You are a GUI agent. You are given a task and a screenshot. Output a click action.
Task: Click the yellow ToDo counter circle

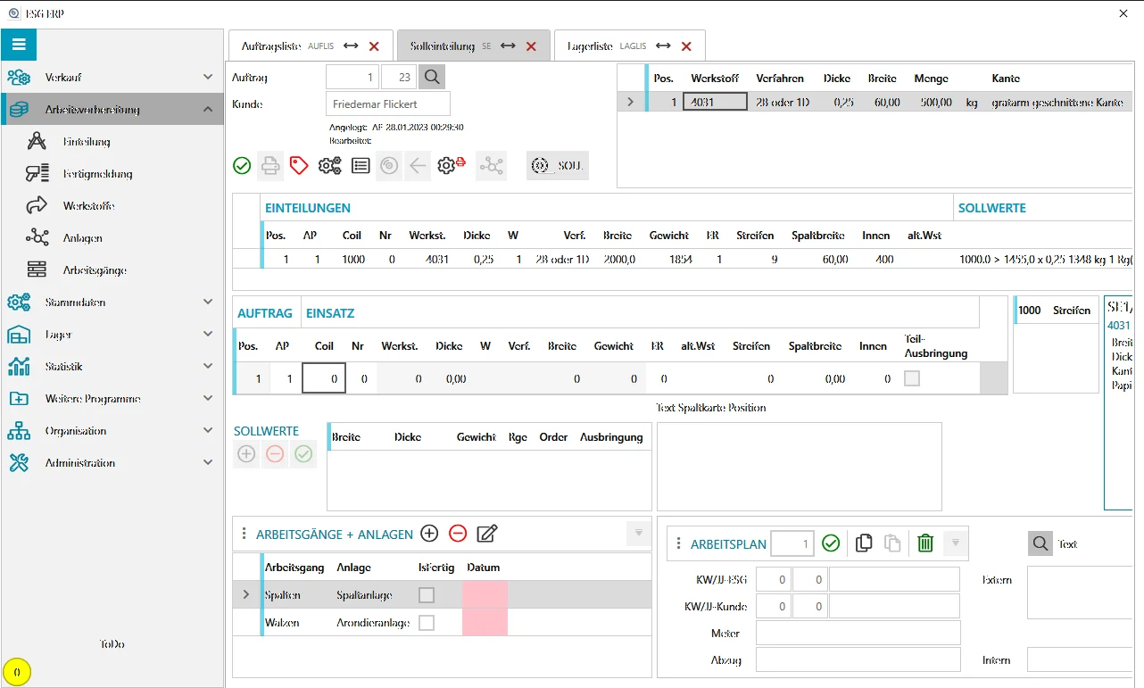point(17,672)
